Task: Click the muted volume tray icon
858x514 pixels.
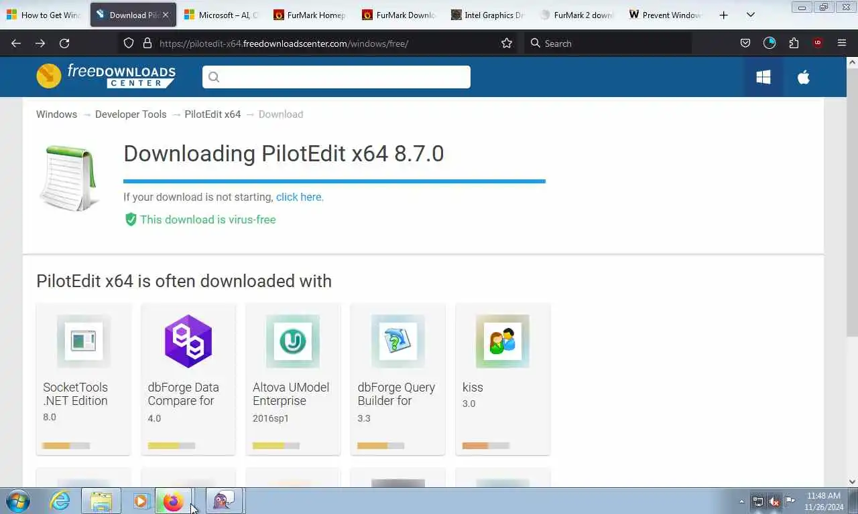Action: pos(774,501)
